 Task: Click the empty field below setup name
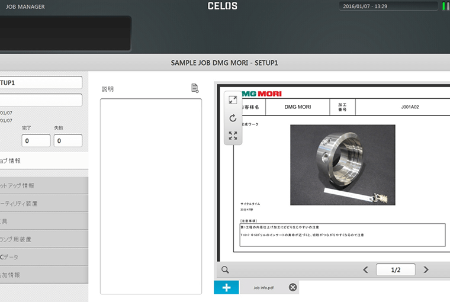(x=41, y=100)
